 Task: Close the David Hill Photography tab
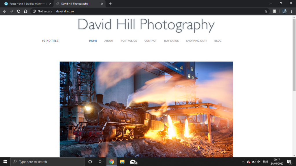point(102,4)
